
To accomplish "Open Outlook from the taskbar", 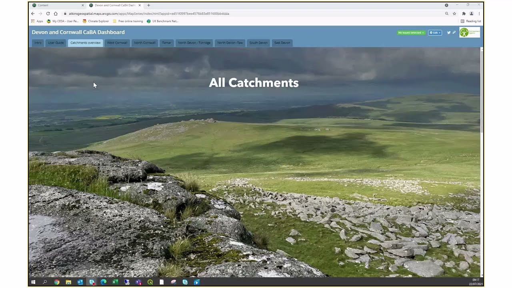I will (80, 282).
